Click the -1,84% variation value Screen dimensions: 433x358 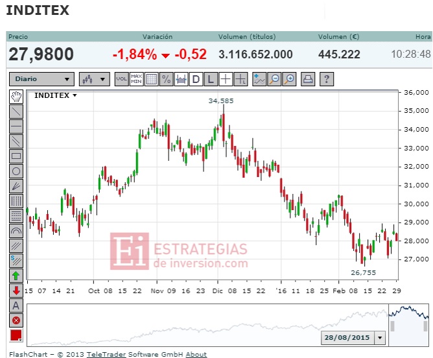pyautogui.click(x=135, y=54)
